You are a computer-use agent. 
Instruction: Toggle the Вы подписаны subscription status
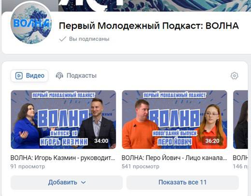(x=84, y=39)
